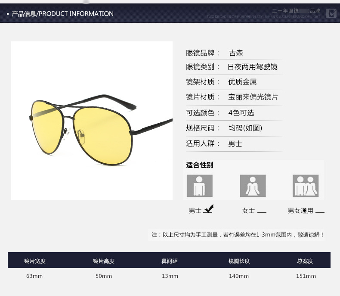Click the 63mm lens width value
This screenshot has height=296, width=340.
coord(35,276)
